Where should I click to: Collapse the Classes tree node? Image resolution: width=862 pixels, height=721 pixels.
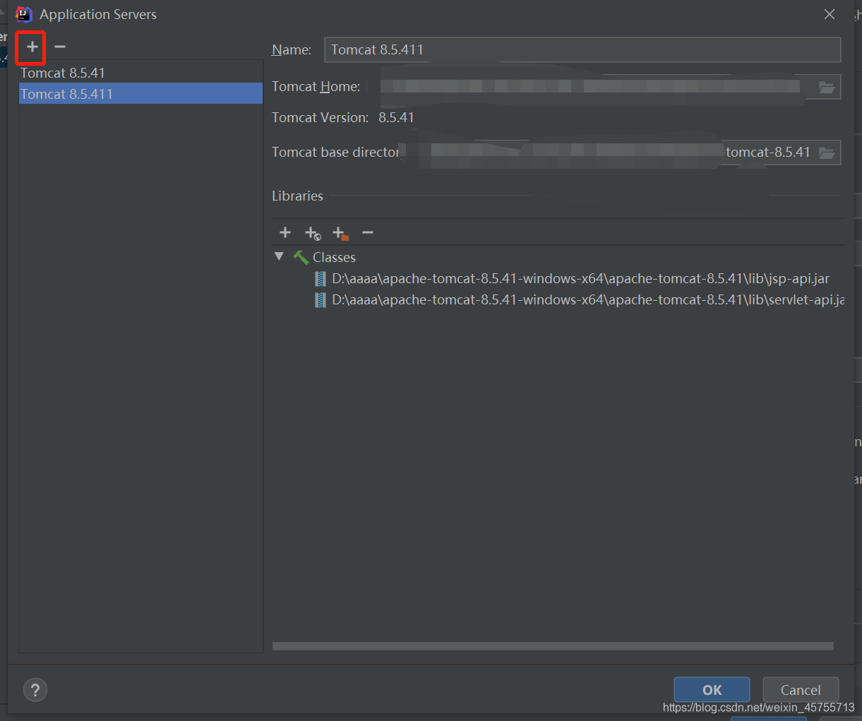(280, 256)
